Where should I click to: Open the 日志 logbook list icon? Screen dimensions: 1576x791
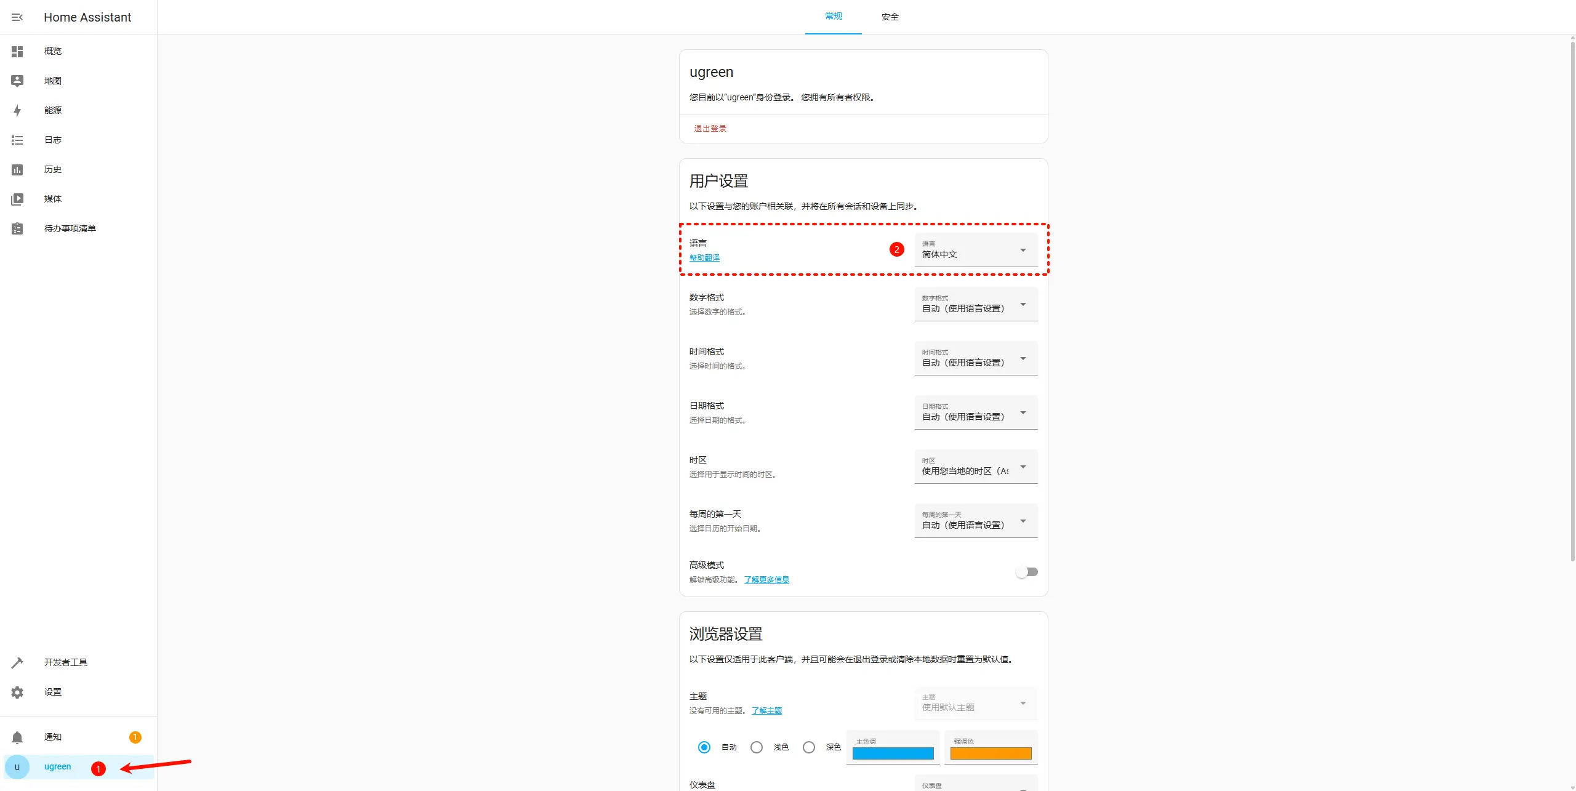click(x=17, y=140)
